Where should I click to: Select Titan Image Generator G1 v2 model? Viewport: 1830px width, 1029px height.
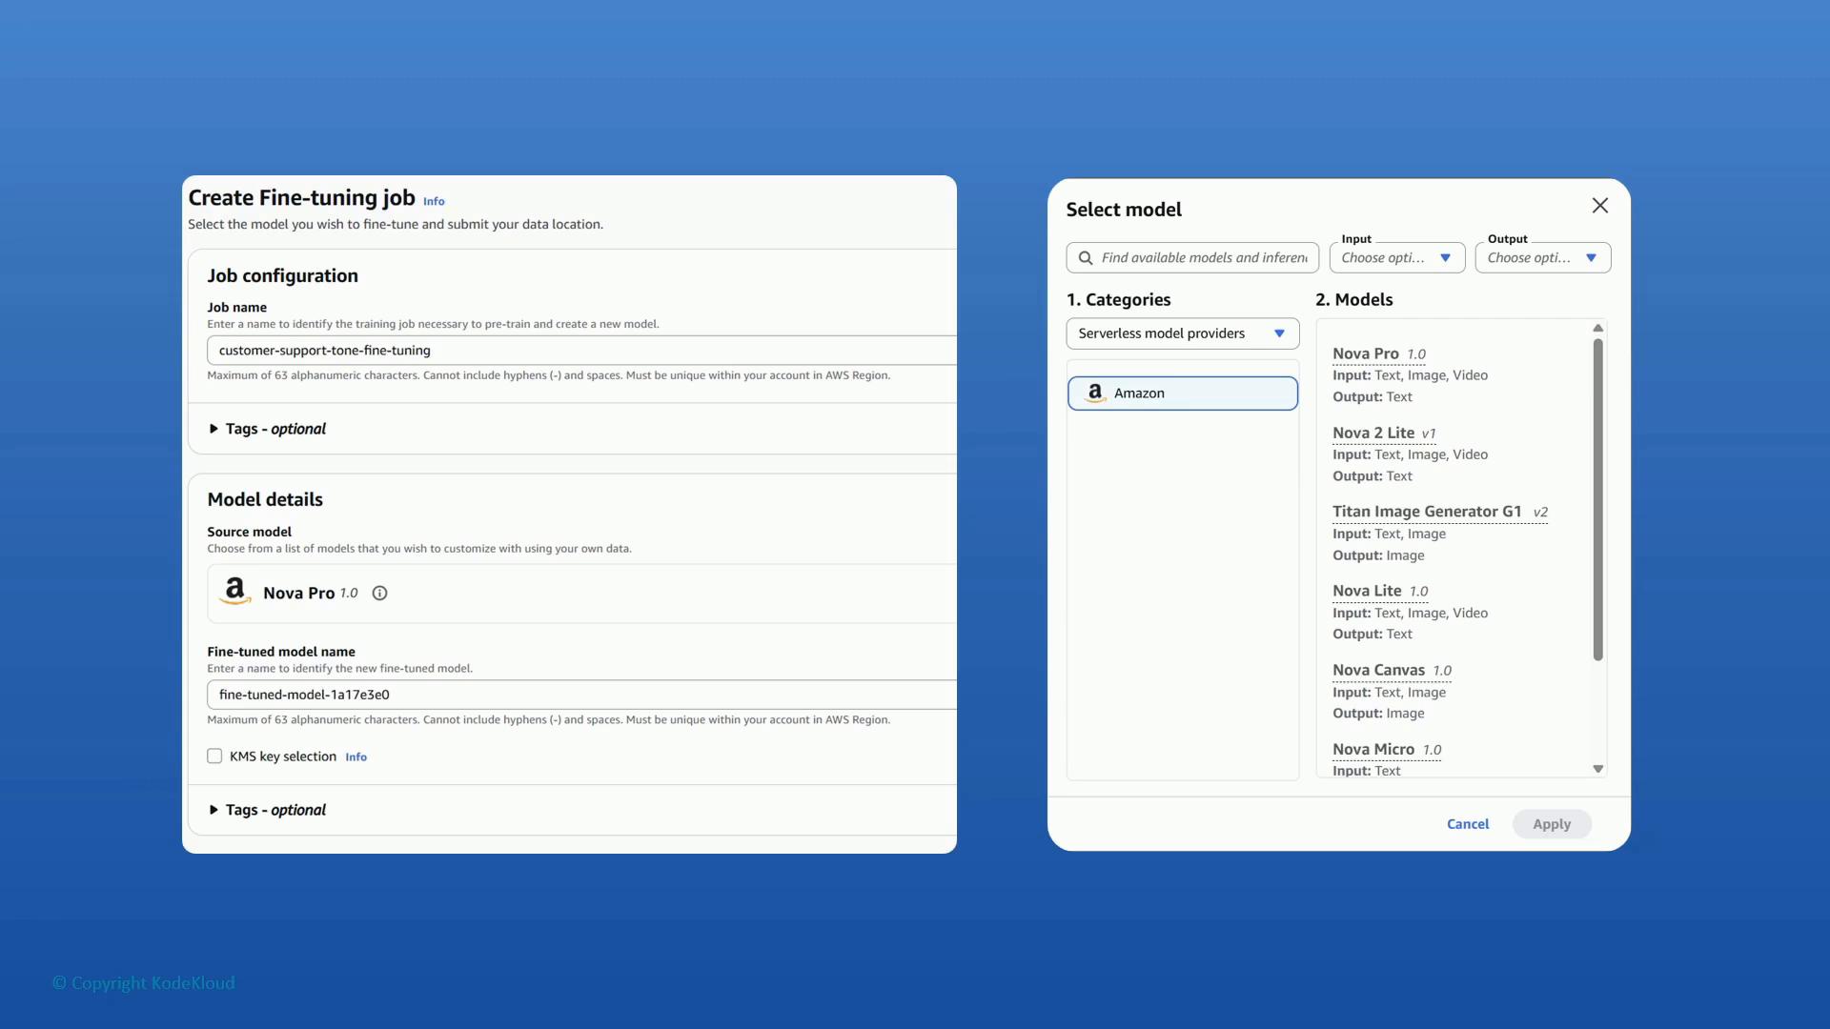pyautogui.click(x=1440, y=513)
